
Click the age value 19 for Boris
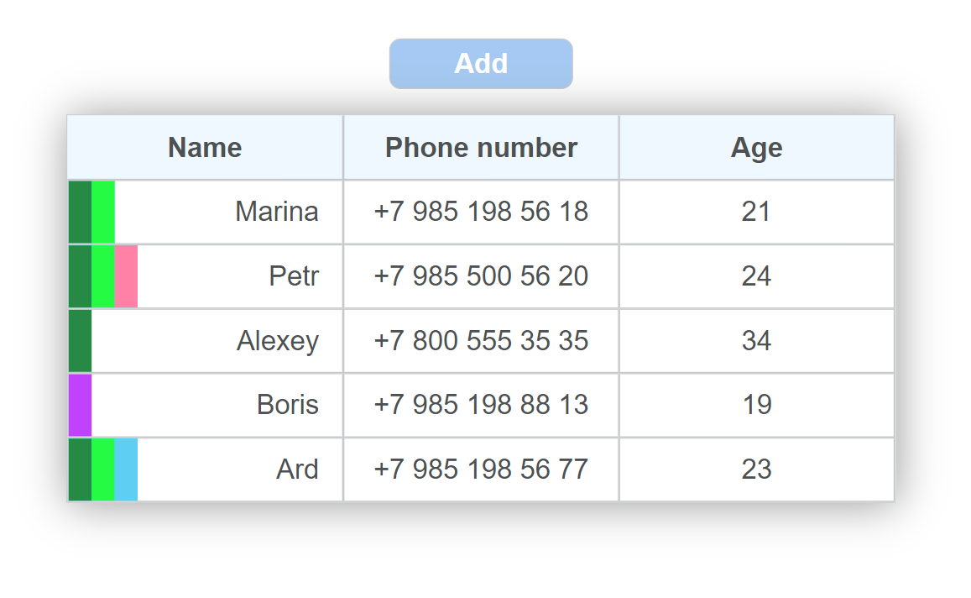pos(756,405)
